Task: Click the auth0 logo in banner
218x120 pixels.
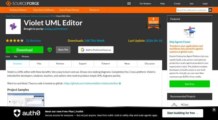Action: 27,113
